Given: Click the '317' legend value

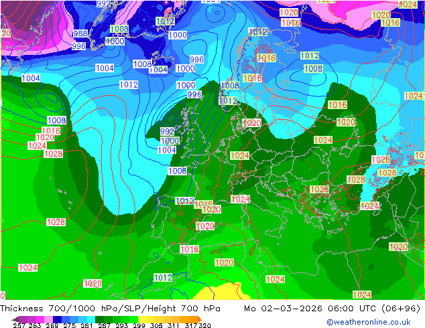Looking at the screenshot, I should pyautogui.click(x=191, y=325).
